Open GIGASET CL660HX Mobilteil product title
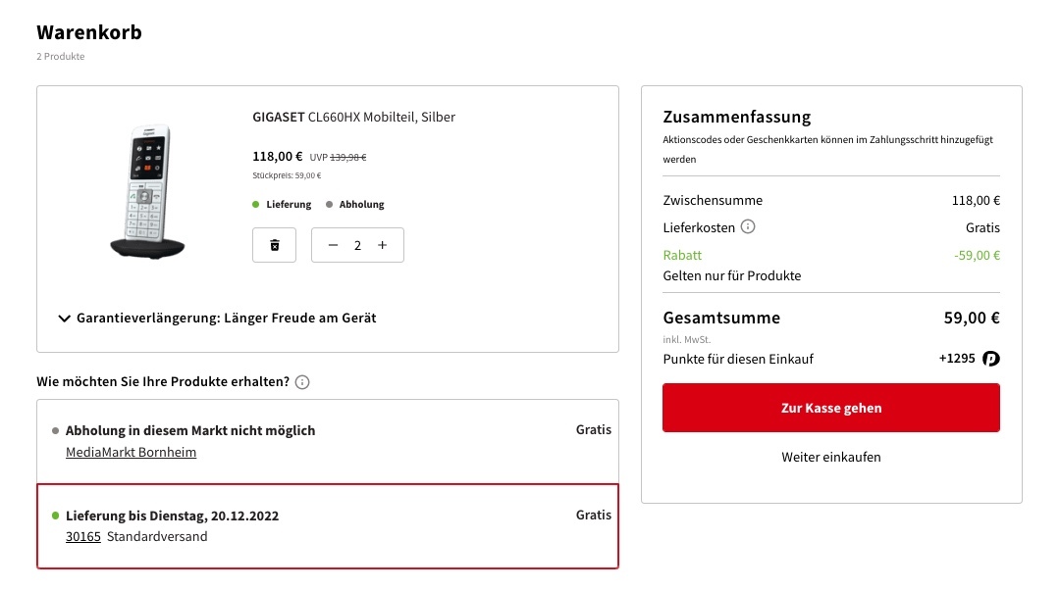Screen dimensions: 1060x590 [353, 117]
